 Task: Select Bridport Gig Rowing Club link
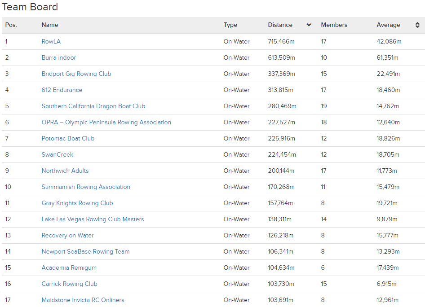tap(76, 74)
